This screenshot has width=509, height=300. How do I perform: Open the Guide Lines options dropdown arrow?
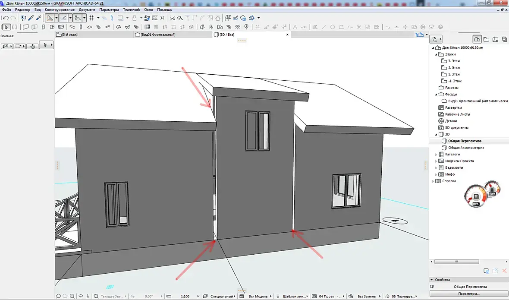(57, 18)
